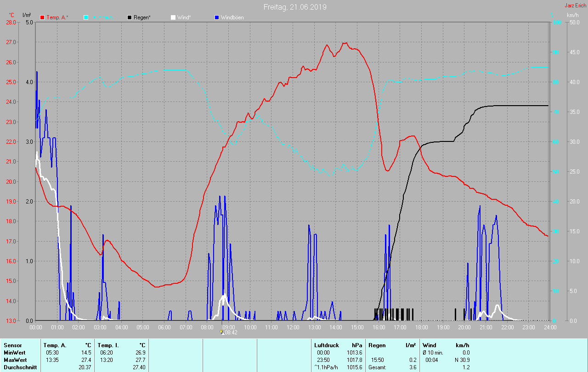This screenshot has width=588, height=372.
Task: Click the Durchschnitt row label
Action: 20,367
